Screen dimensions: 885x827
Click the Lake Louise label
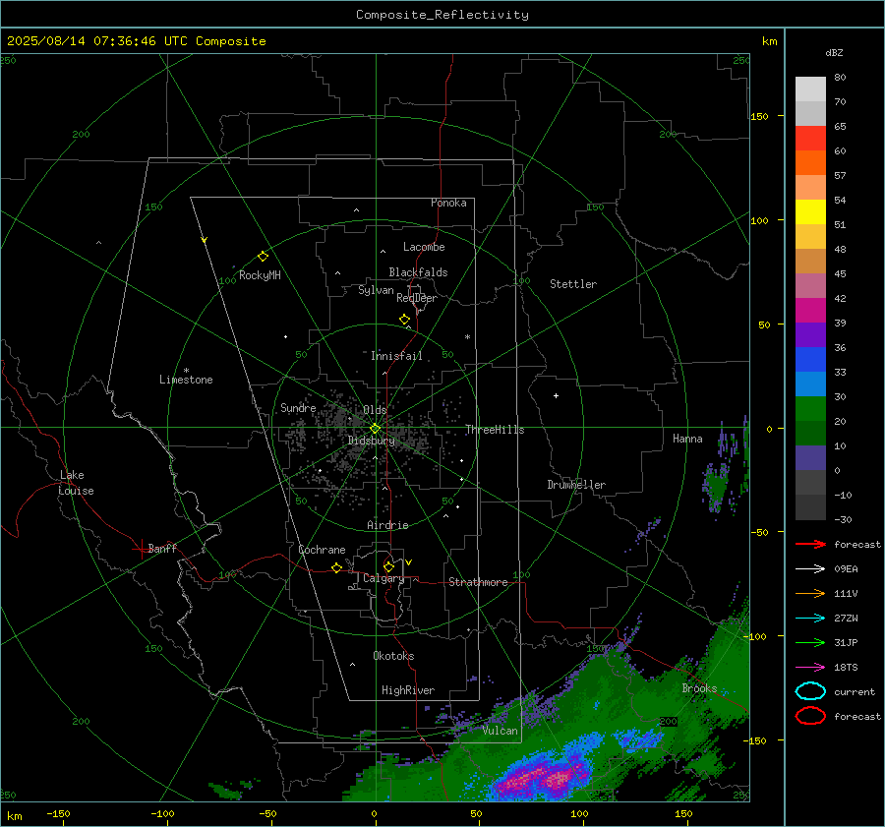76,483
